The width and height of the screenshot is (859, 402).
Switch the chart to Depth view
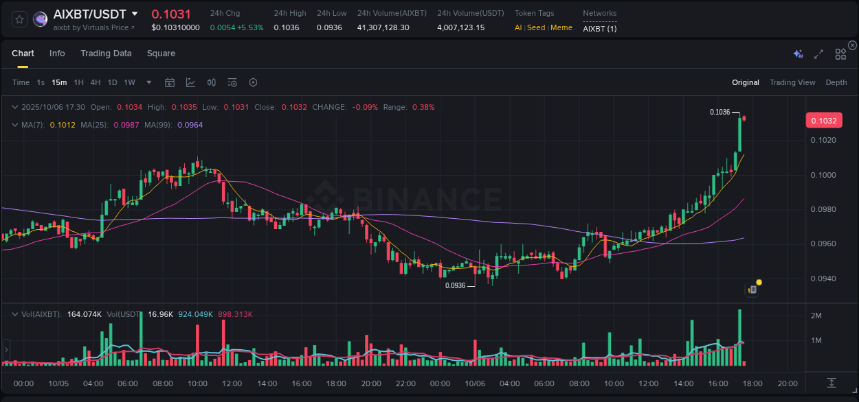(836, 82)
